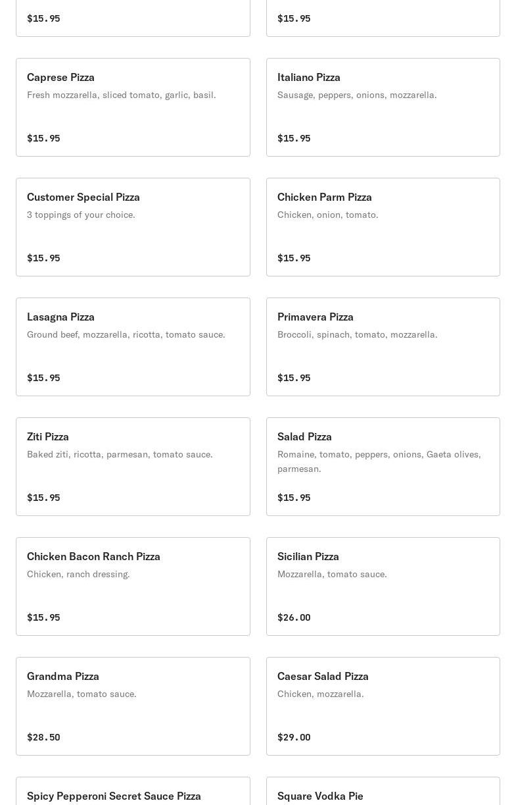Screen dimensions: 516x805
Task: Select the Salad Pizza card
Action: point(383,467)
